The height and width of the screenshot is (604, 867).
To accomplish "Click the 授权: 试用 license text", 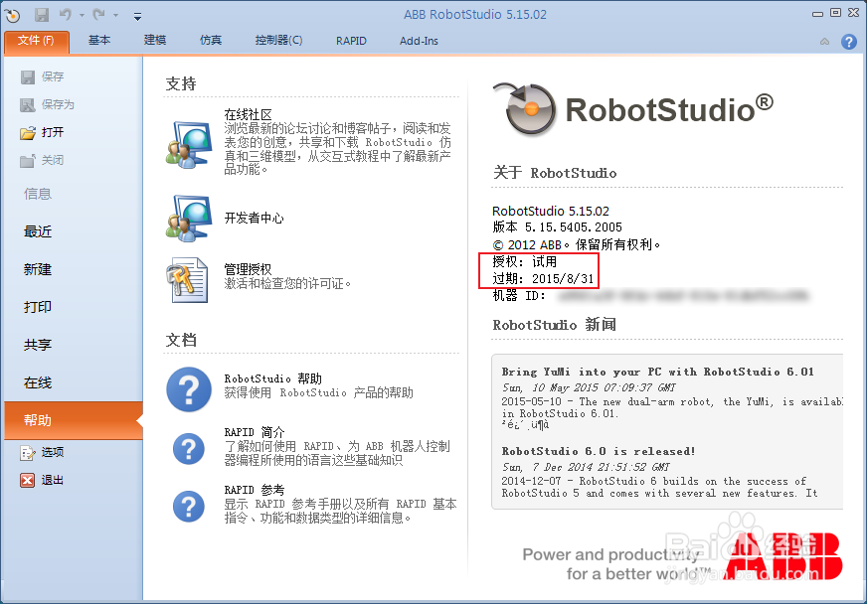I will tap(525, 261).
